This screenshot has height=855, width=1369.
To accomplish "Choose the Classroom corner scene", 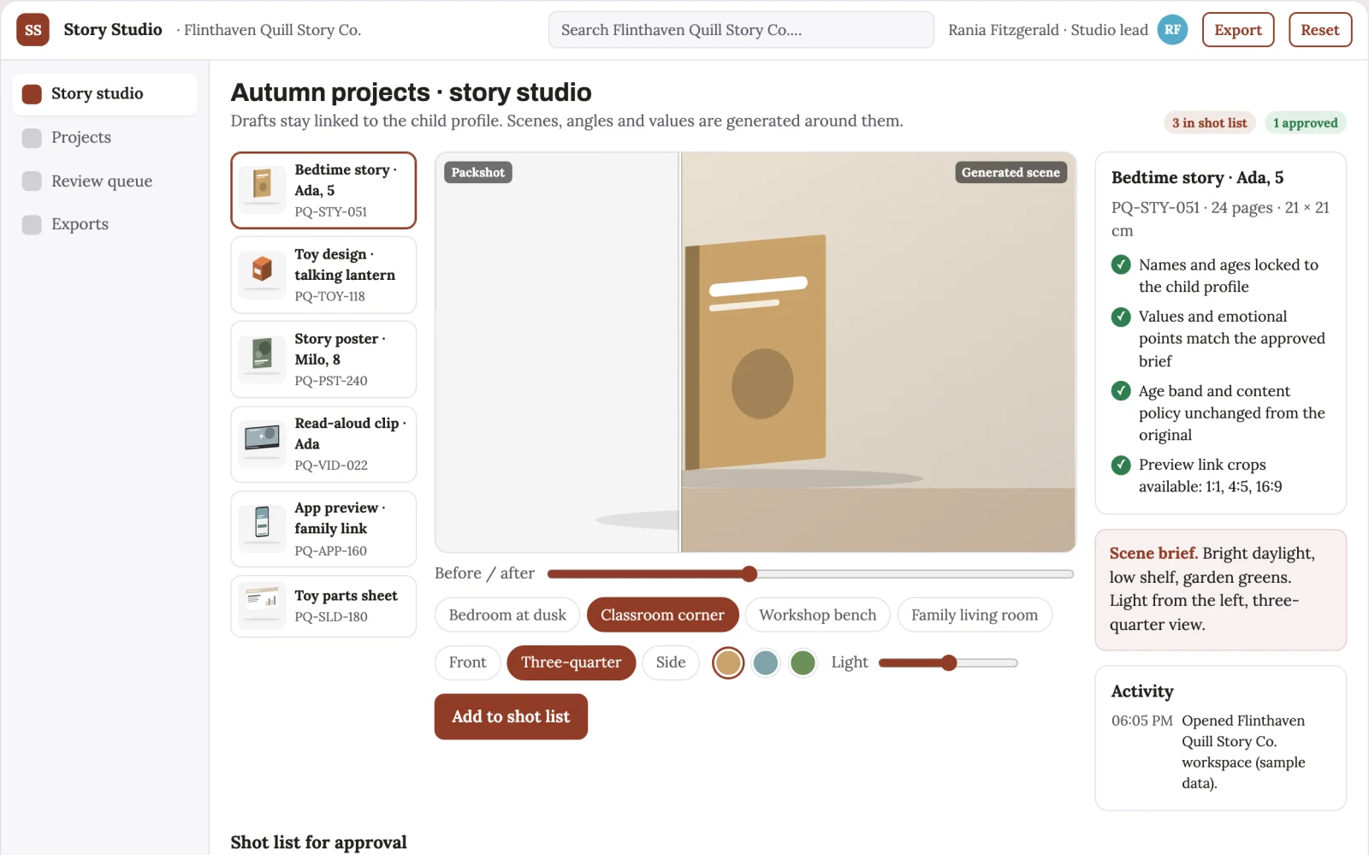I will [x=662, y=615].
